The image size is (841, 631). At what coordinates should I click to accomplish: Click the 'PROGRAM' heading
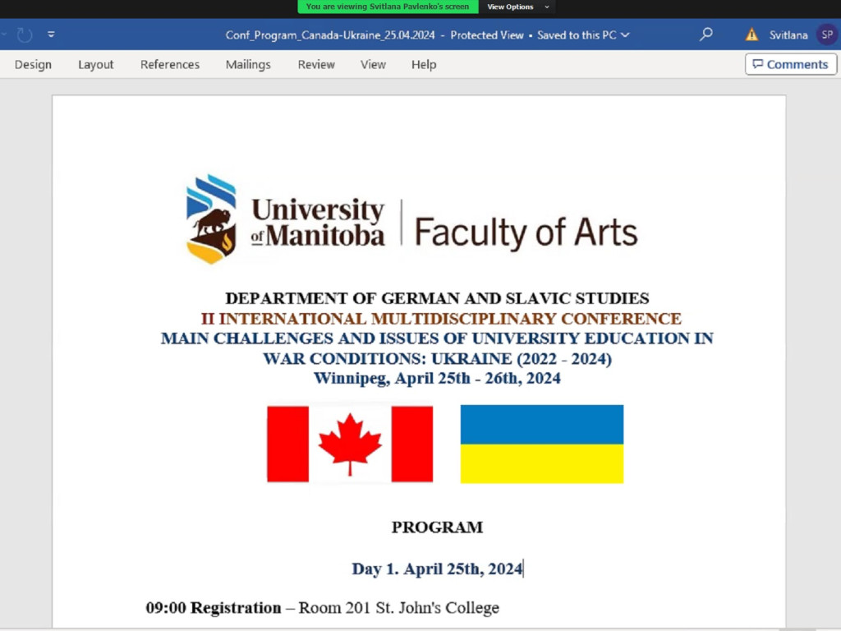(437, 527)
